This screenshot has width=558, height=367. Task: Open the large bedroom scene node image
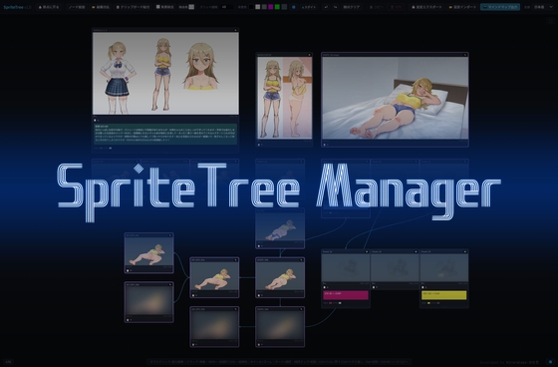click(395, 98)
